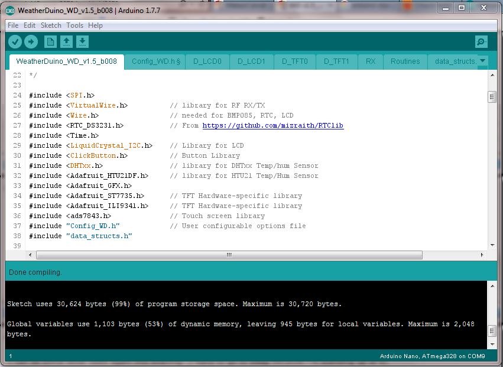
Task: Open the Sketch menu
Action: click(51, 25)
